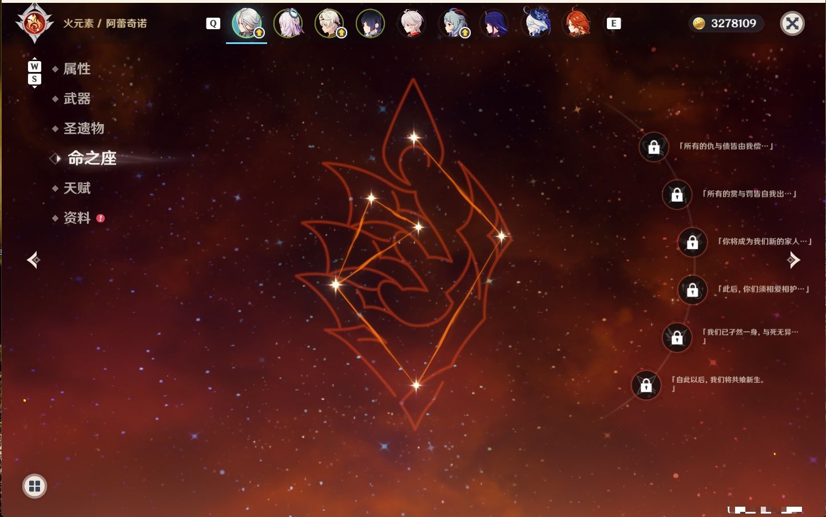Click the Pyro element emblem icon
This screenshot has height=517, width=826.
[x=34, y=23]
